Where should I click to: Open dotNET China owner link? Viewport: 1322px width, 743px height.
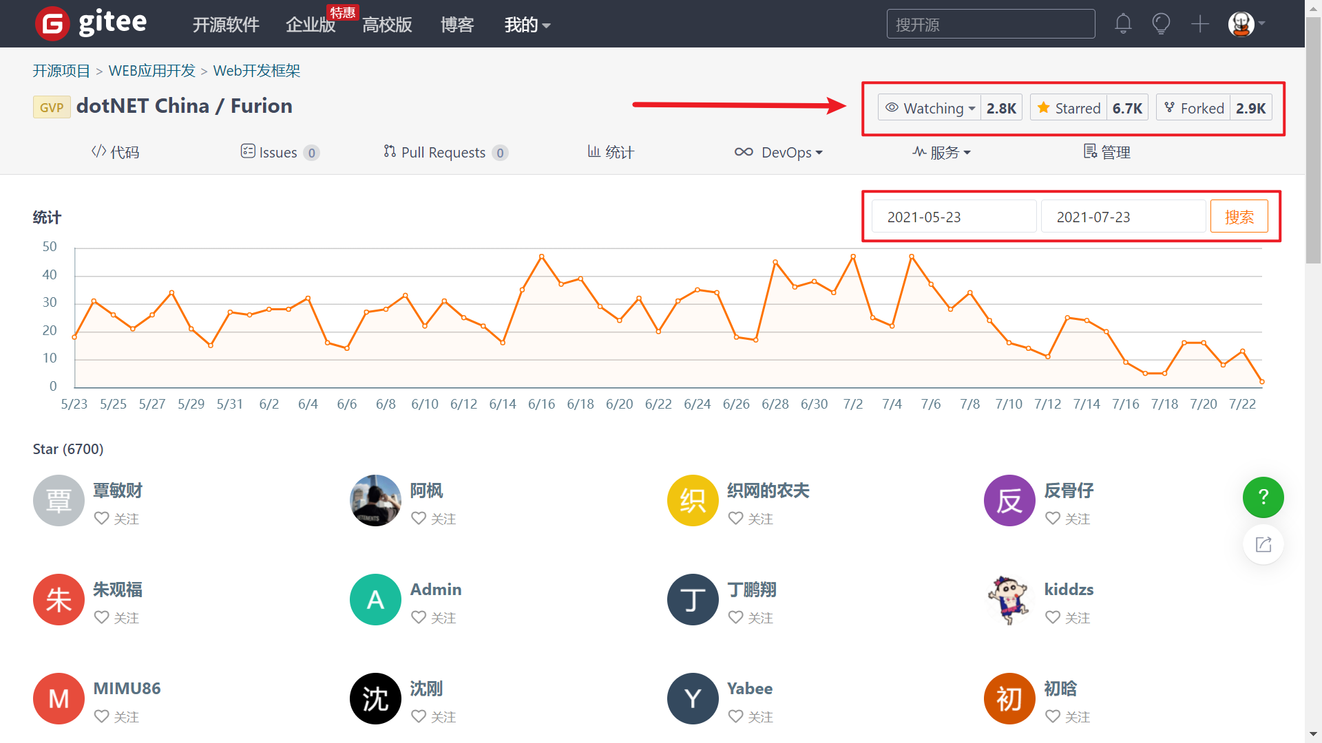pos(143,106)
